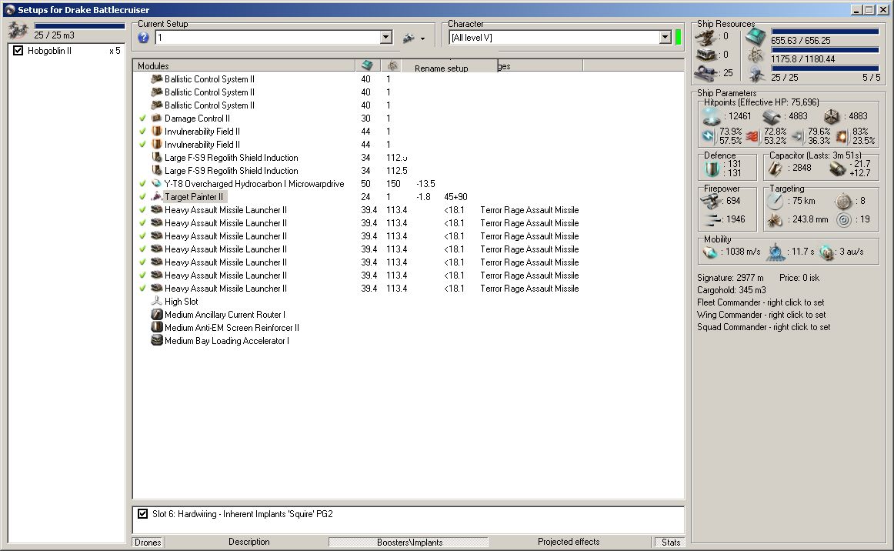Click the Medium Ancillary Current Router I icon
Viewport: 894px width, 551px height.
click(157, 314)
